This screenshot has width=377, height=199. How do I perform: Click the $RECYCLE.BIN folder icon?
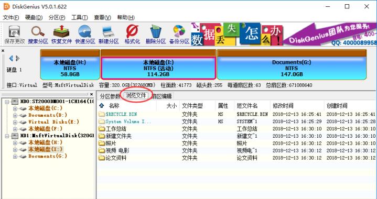pos(102,114)
